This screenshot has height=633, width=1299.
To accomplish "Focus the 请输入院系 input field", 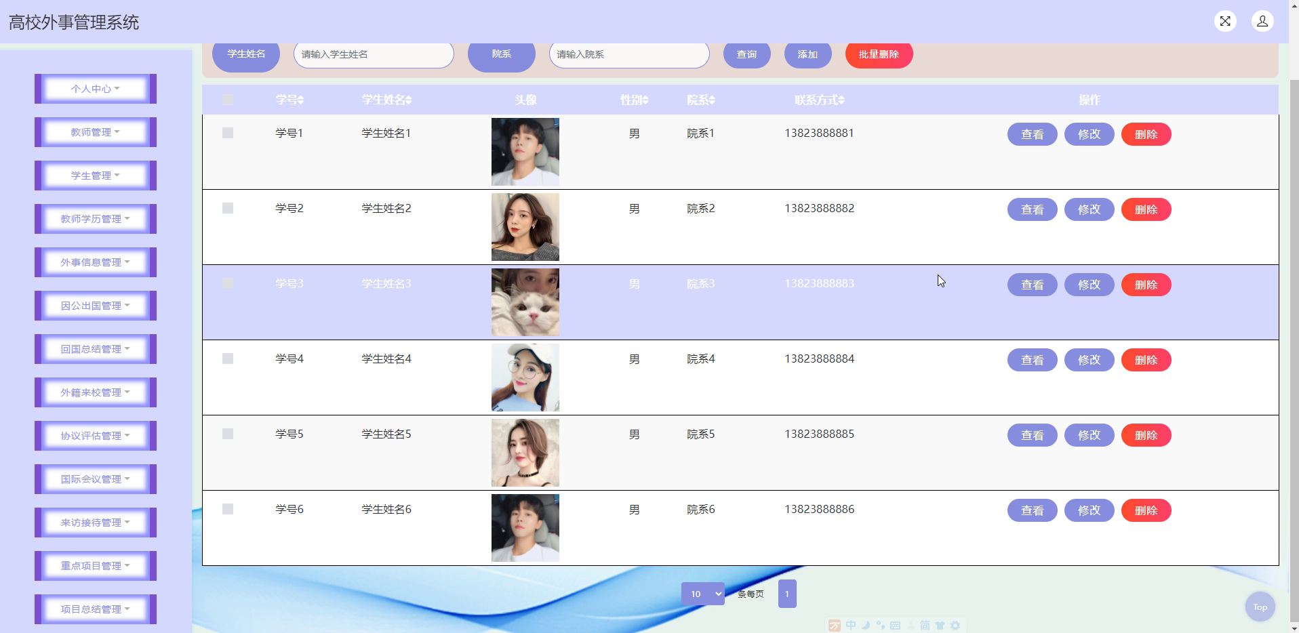I will click(x=629, y=54).
